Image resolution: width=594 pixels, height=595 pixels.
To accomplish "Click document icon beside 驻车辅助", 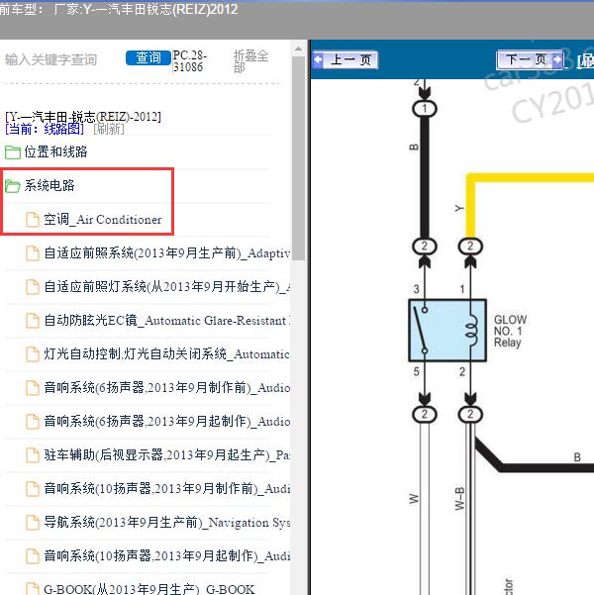I will point(33,455).
